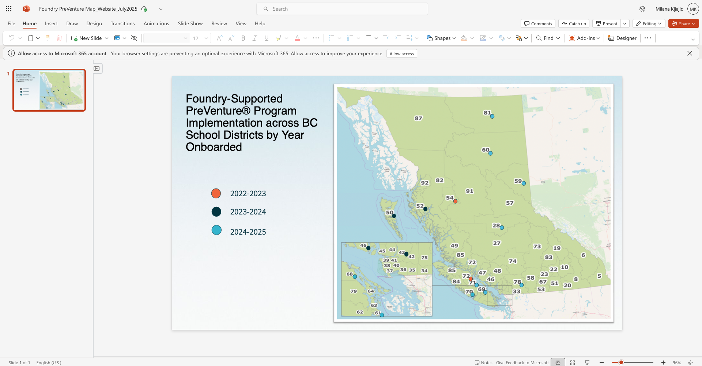
Task: Open the Editing mode dropdown
Action: click(x=649, y=23)
